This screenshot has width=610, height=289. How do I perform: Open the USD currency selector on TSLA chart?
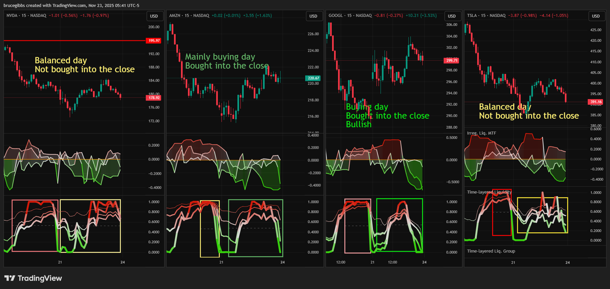click(596, 16)
